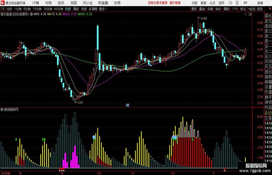Click the 3.61 low price label
272x175 pixels.
[x=80, y=103]
